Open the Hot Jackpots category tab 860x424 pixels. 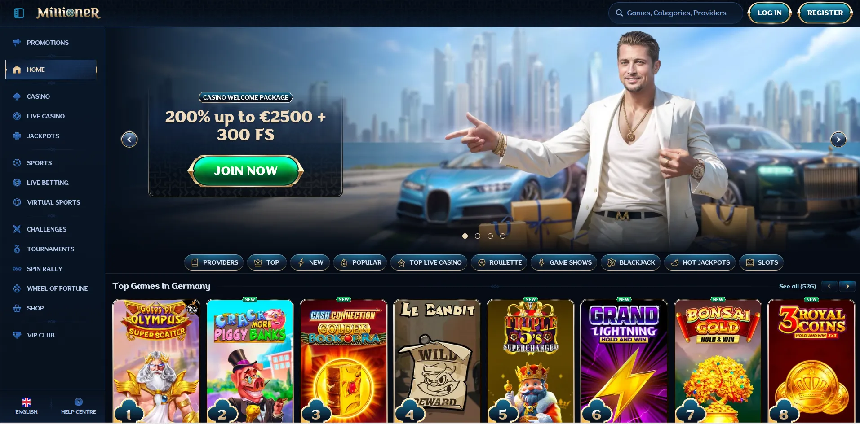[700, 262]
